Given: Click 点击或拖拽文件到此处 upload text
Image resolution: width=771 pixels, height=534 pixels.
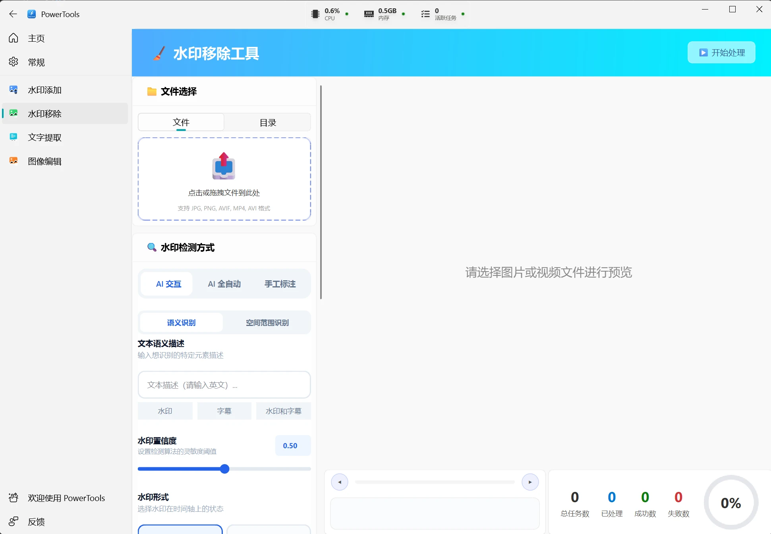Looking at the screenshot, I should point(224,193).
